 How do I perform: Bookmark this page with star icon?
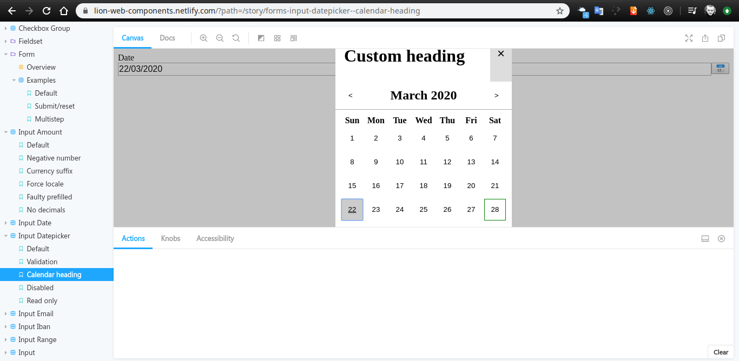(560, 11)
